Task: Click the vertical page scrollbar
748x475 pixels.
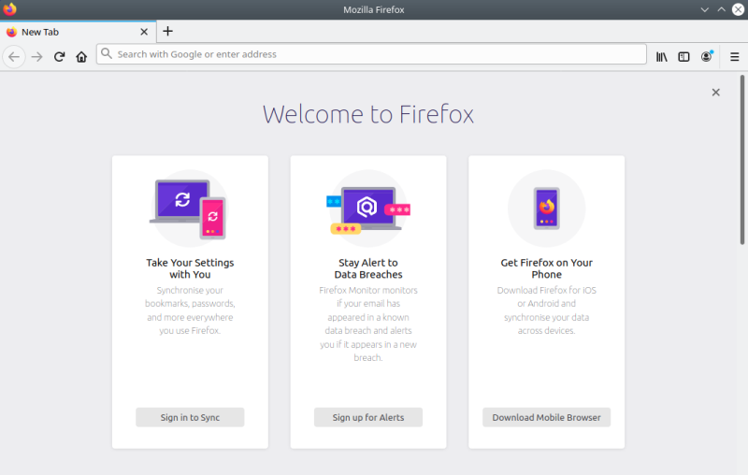Action: coord(742,160)
